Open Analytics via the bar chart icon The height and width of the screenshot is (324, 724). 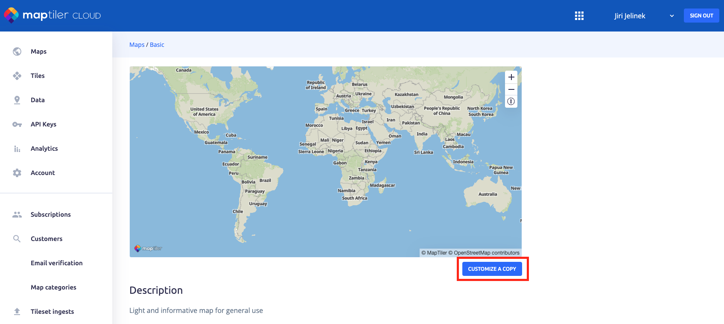click(17, 149)
